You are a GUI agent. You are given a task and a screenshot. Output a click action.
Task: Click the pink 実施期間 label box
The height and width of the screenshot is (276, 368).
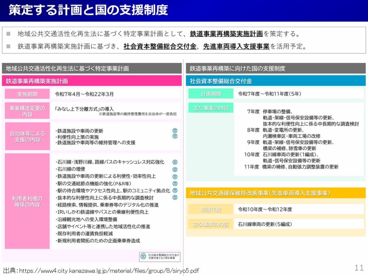coord(27,94)
